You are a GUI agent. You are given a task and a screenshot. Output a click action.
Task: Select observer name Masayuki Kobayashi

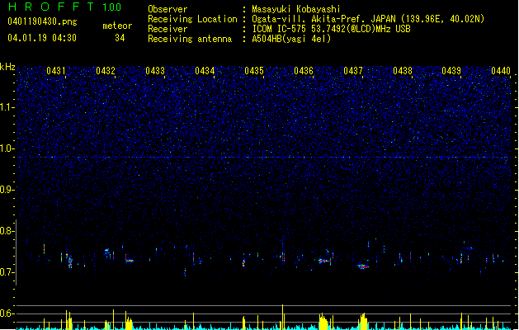click(x=296, y=9)
